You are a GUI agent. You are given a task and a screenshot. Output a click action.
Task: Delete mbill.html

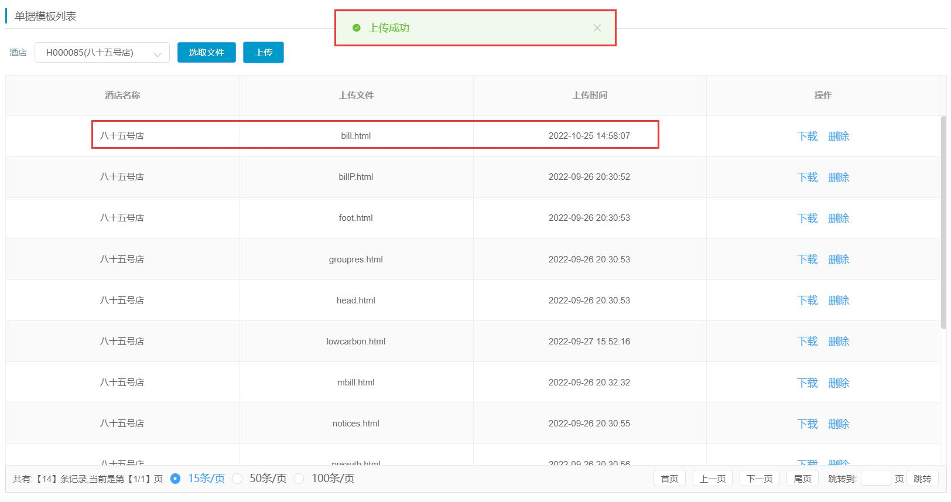pyautogui.click(x=839, y=383)
